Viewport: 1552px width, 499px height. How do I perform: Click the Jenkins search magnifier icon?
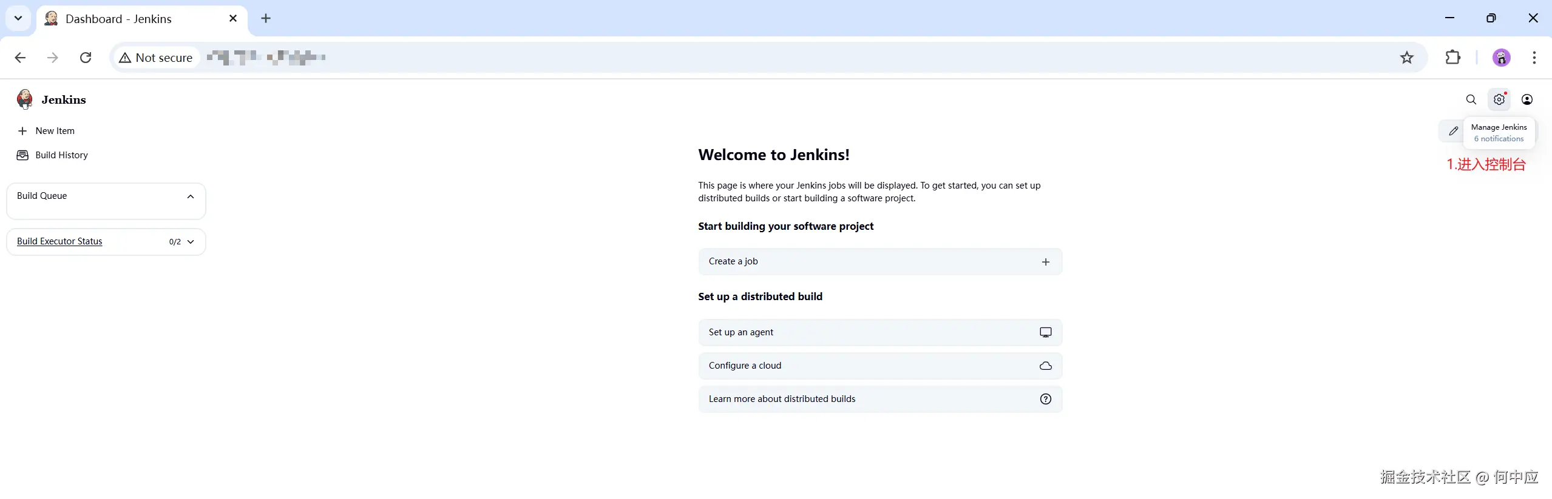[1471, 99]
